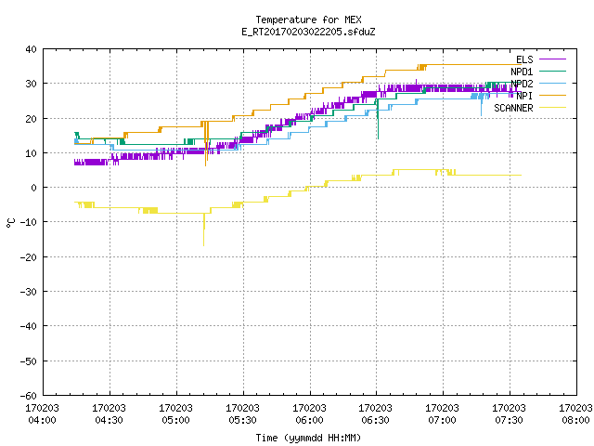The height and width of the screenshot is (446, 594).
Task: Click the y-axis label -20
Action: (x=29, y=257)
